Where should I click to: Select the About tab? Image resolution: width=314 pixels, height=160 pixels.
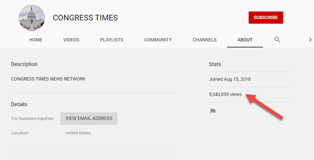[x=245, y=40]
